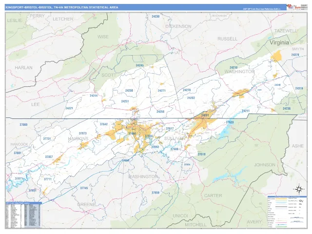Click ZIP code 24221
The width and height of the screenshot is (312, 234).
(x=69, y=108)
